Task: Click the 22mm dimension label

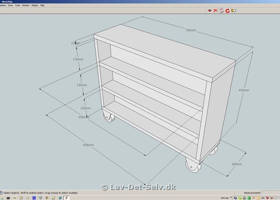Action: [x=75, y=43]
